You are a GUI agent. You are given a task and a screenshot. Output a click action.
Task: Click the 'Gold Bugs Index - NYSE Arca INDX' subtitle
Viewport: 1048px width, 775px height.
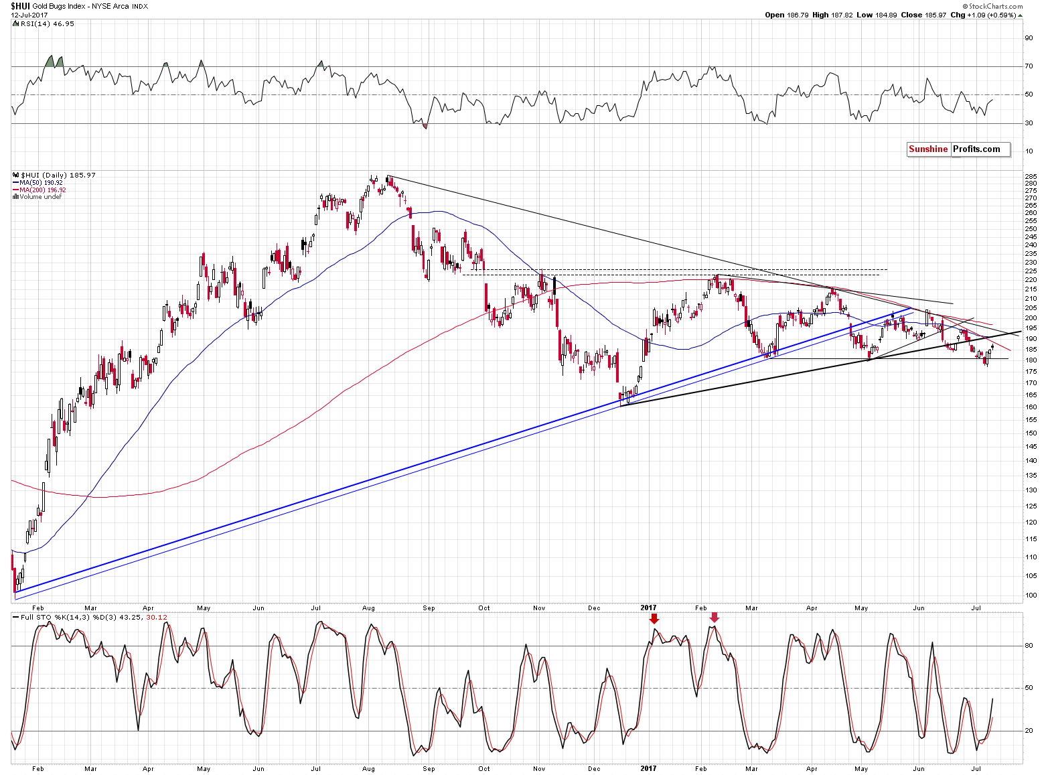point(90,6)
